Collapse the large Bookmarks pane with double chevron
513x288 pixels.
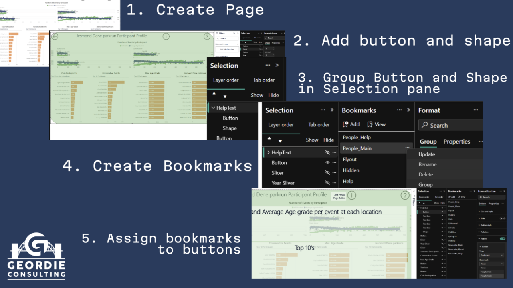pos(408,110)
